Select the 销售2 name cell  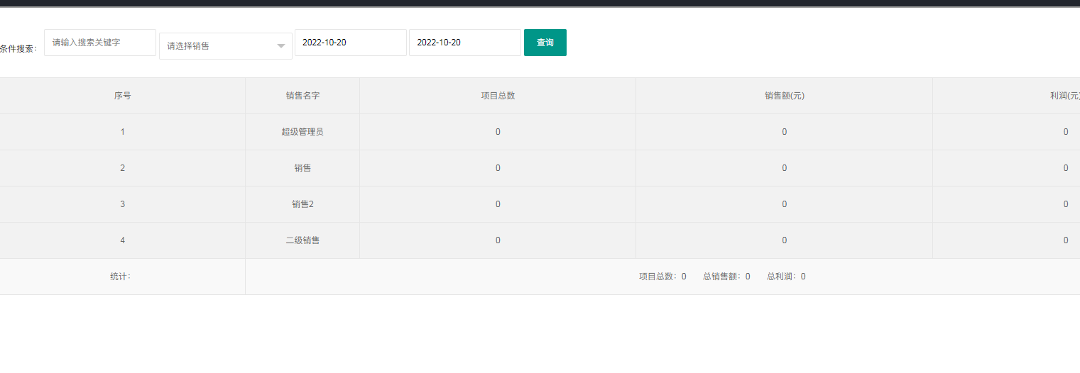point(302,204)
